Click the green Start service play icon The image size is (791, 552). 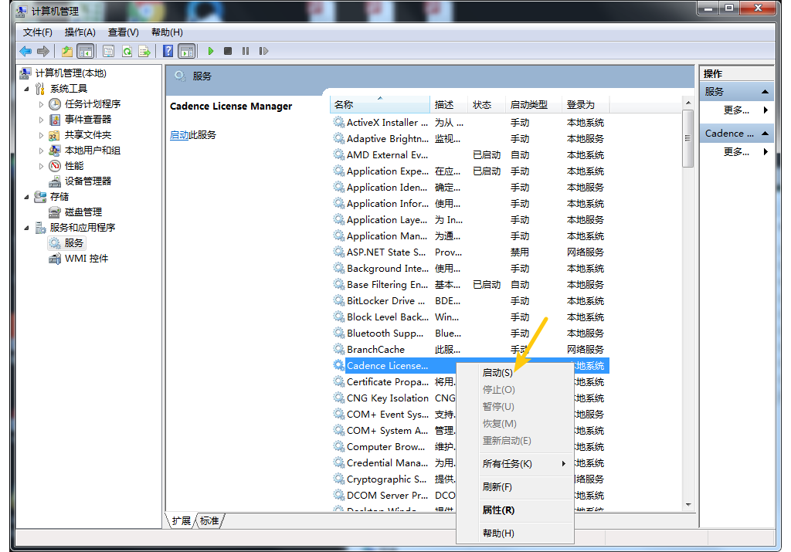point(211,51)
